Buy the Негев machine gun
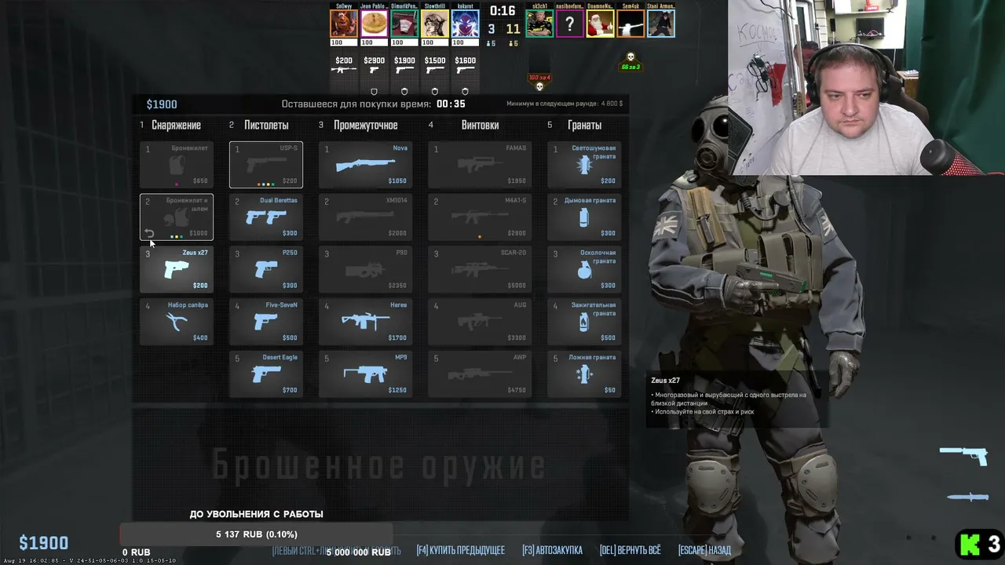 pyautogui.click(x=366, y=322)
